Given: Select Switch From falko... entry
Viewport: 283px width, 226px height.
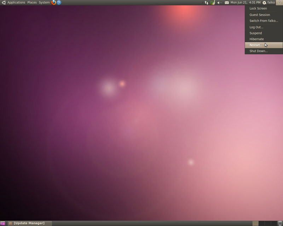Looking at the screenshot, I should point(264,21).
